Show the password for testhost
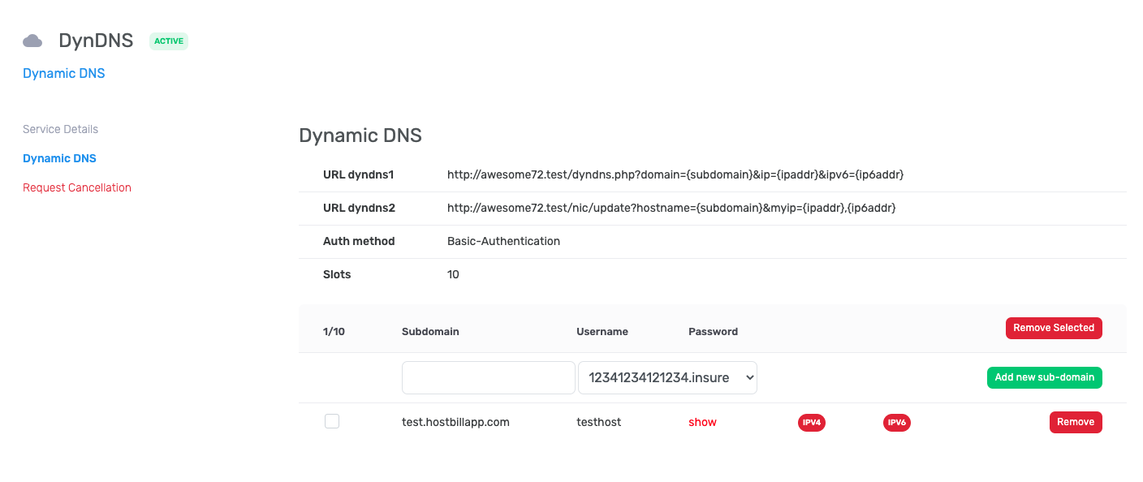Screen dimensions: 1143x482 click(702, 422)
